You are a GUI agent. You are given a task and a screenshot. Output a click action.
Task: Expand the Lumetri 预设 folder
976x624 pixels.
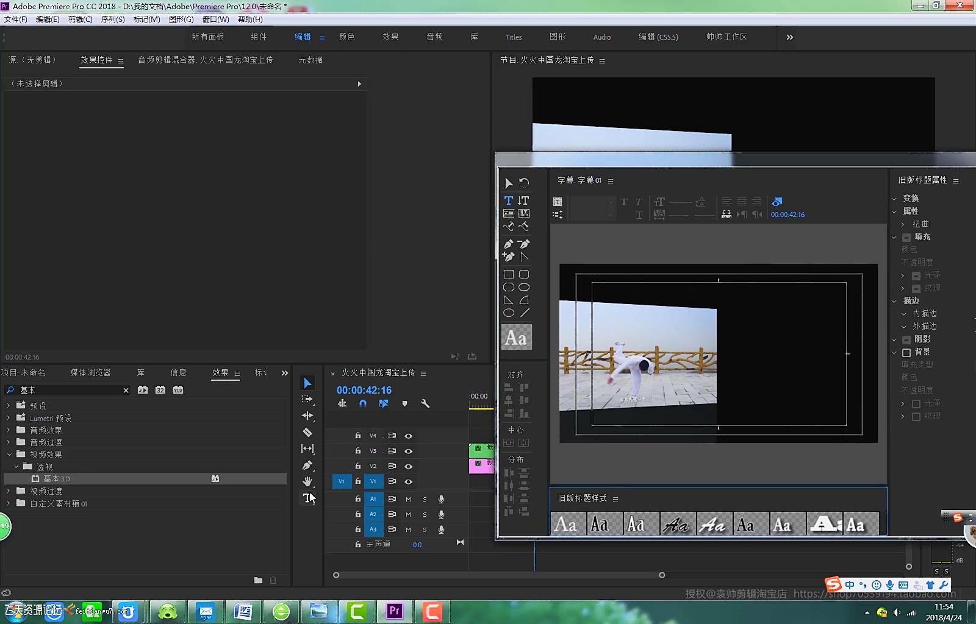[x=9, y=418]
